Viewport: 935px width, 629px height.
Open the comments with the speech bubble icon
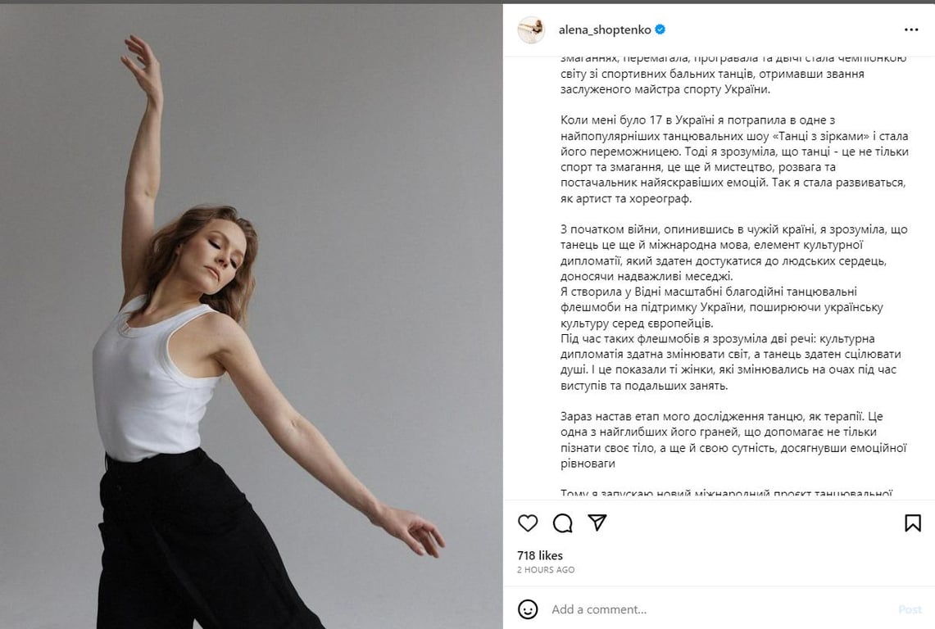click(x=562, y=523)
